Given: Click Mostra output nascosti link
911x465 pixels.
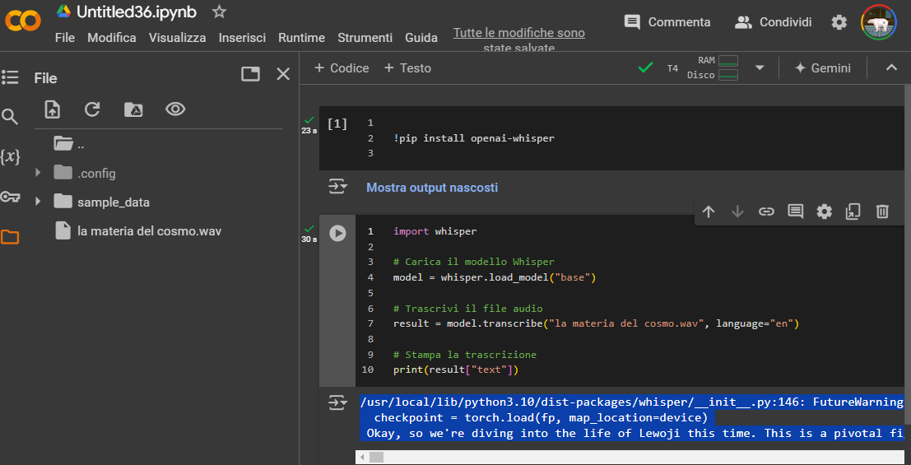Looking at the screenshot, I should pos(432,188).
